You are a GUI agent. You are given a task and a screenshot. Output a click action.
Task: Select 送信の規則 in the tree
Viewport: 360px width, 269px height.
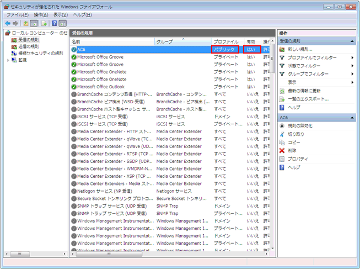29,47
